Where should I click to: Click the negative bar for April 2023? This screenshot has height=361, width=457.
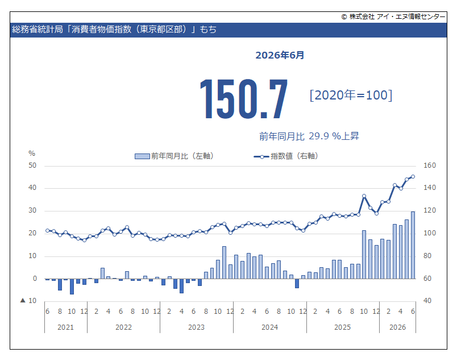coord(181,286)
